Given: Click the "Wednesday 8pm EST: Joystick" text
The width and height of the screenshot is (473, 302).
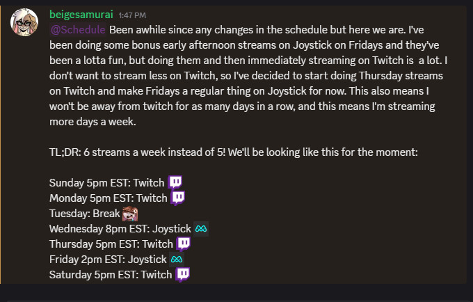Looking at the screenshot, I should [119, 228].
